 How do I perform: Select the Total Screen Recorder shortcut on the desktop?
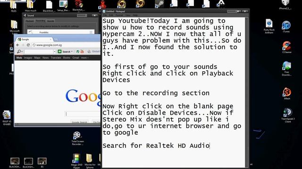click(x=77, y=138)
